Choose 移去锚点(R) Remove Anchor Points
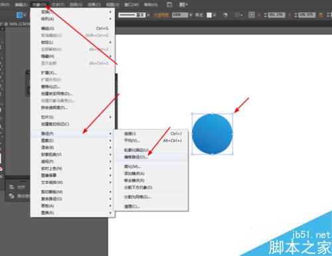The height and width of the screenshot is (256, 332). click(x=151, y=180)
